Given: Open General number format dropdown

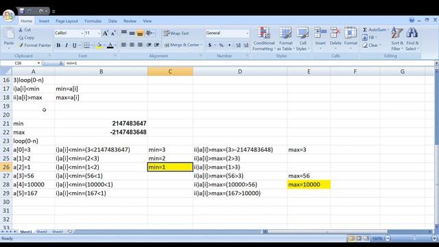Looking at the screenshot, I should coord(247,34).
